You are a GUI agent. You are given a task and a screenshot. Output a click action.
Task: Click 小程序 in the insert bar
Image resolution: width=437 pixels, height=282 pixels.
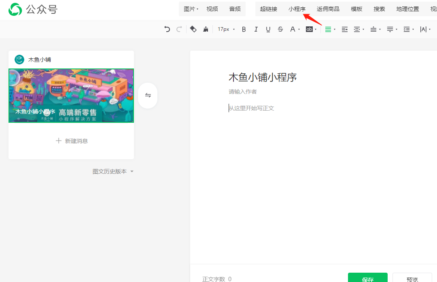[297, 9]
